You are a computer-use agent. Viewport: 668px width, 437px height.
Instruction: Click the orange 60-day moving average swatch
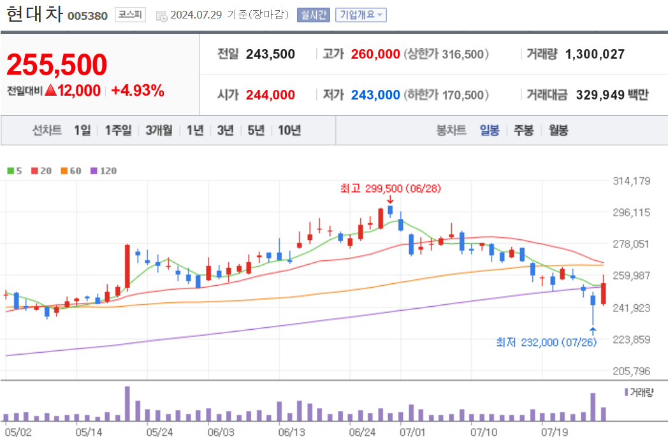pos(64,171)
